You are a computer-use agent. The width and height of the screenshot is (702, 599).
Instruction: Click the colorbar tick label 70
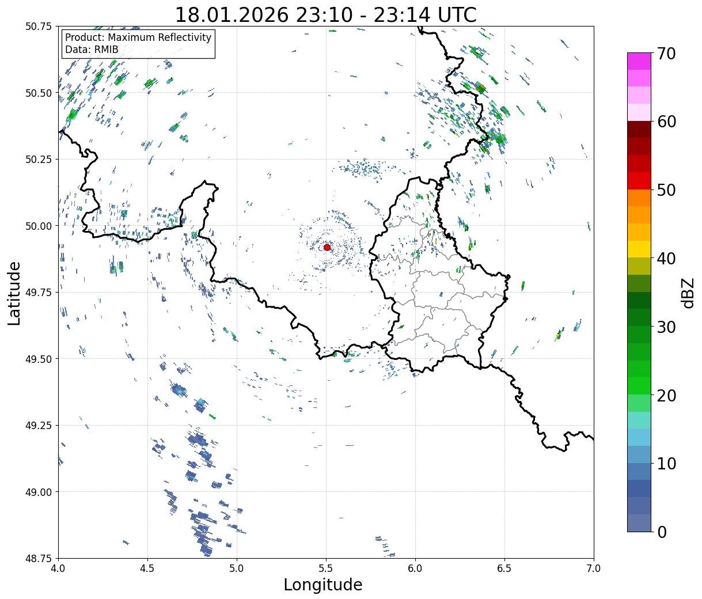pos(666,54)
